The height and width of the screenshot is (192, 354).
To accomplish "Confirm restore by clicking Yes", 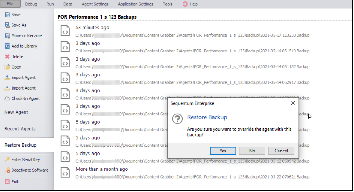I will coord(223,151).
